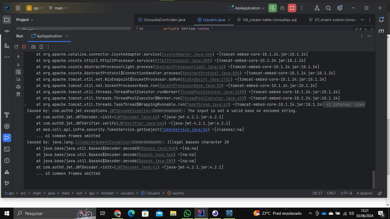This screenshot has height=219, width=390.
Task: Open ApiApplication run configuration dropdown
Action: pyautogui.click(x=247, y=8)
